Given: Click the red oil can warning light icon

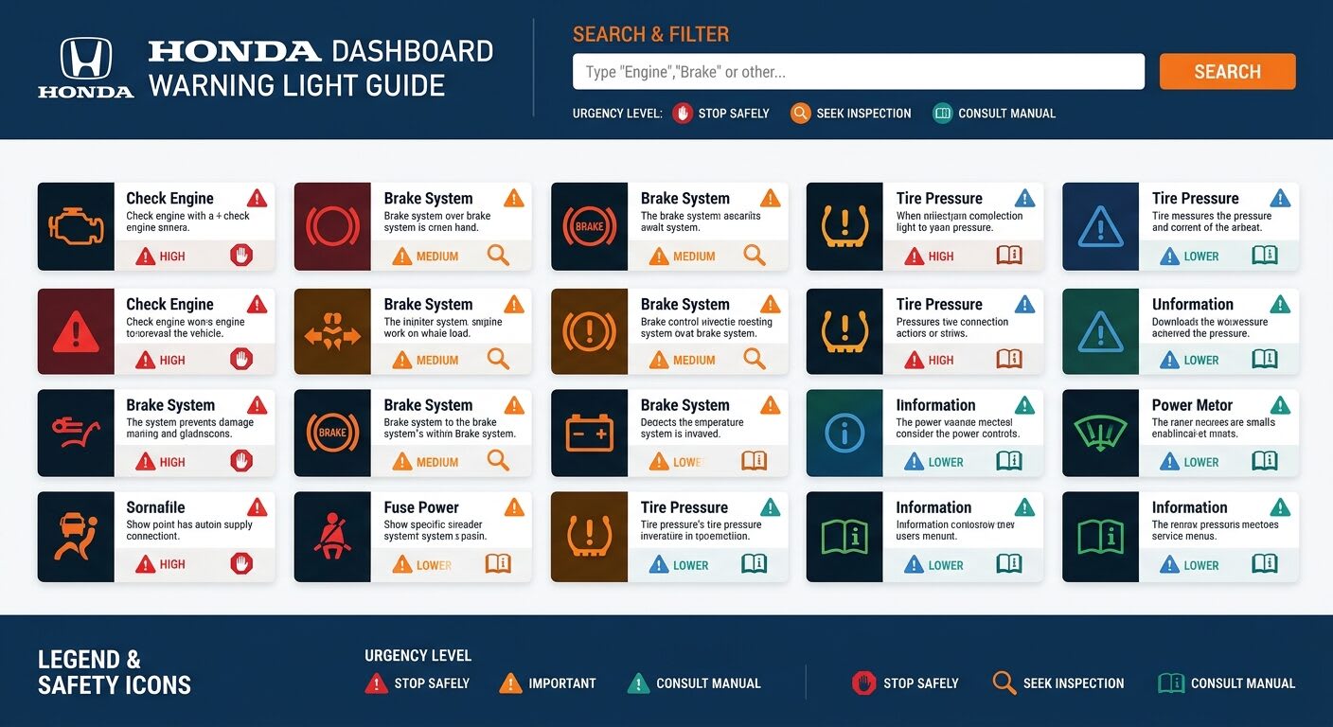Looking at the screenshot, I should pyautogui.click(x=76, y=433).
